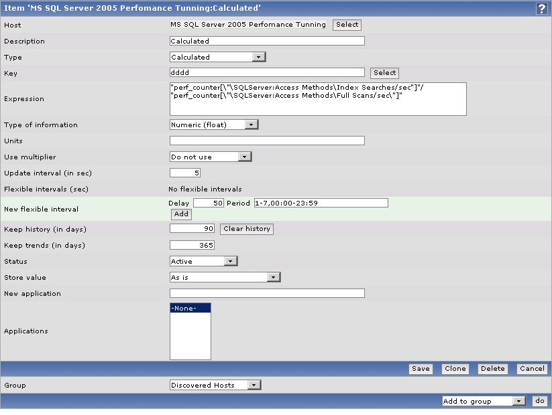Open the Store value dropdown
Image resolution: width=552 pixels, height=415 pixels.
tap(225, 277)
